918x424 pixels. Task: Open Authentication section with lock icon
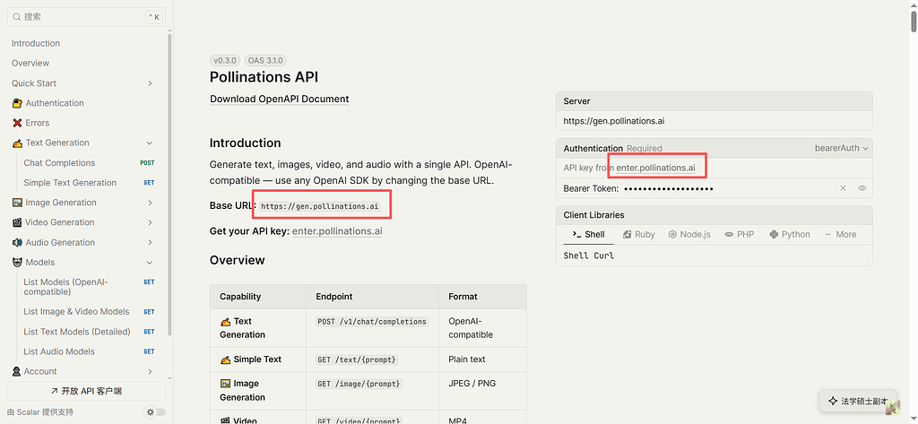tap(17, 103)
